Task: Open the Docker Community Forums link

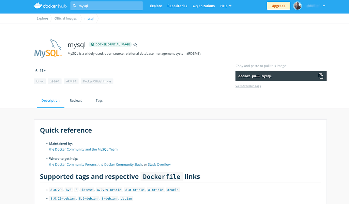Action: [73, 165]
